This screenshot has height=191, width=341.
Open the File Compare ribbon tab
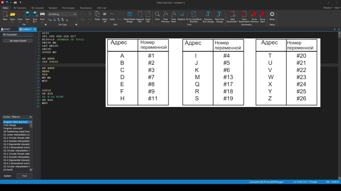tap(68, 8)
